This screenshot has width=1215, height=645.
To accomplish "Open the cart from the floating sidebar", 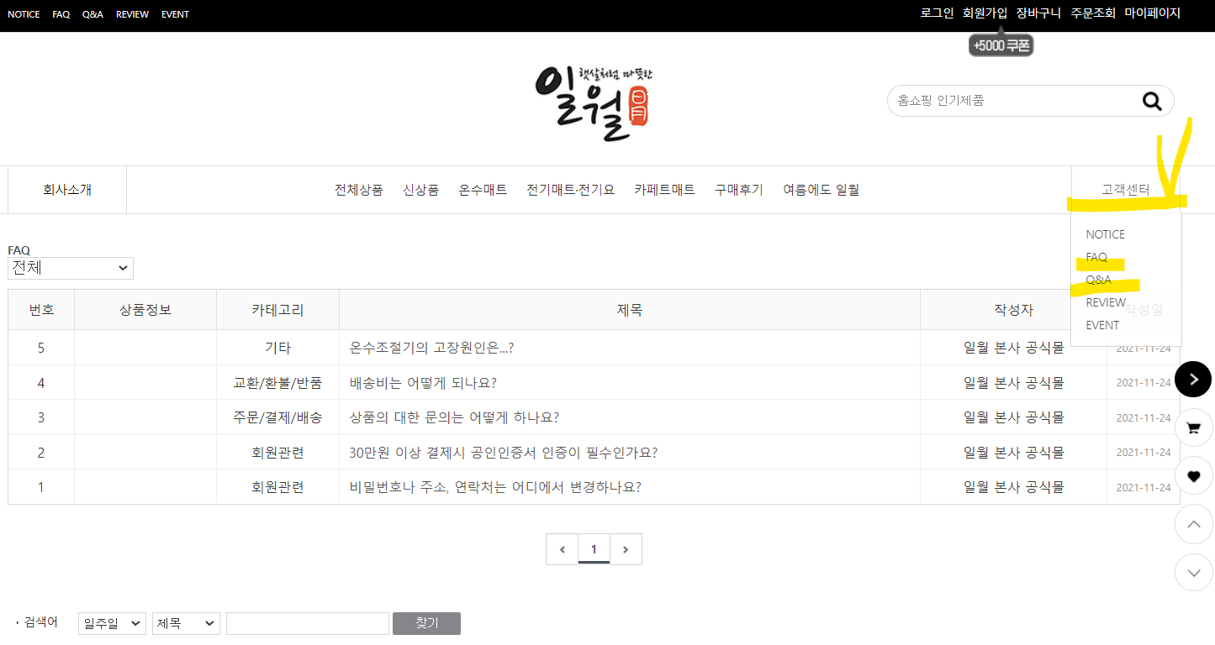I will (1193, 427).
